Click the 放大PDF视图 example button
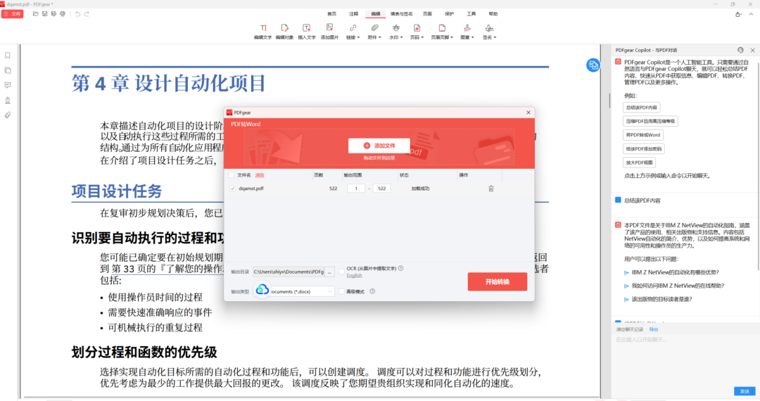This screenshot has height=401, width=760. point(639,163)
